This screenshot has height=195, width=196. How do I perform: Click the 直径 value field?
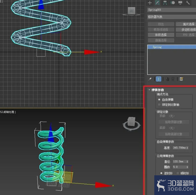[179, 161]
